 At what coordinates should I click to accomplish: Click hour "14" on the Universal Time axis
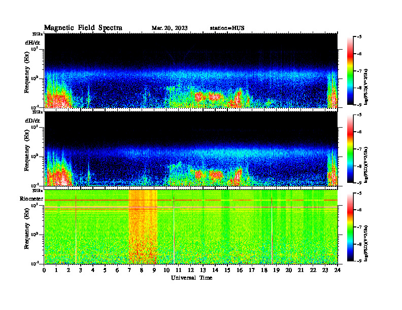coord(215,270)
